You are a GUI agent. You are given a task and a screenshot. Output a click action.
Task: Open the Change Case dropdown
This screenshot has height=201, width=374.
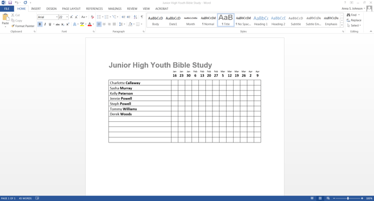tap(84, 17)
